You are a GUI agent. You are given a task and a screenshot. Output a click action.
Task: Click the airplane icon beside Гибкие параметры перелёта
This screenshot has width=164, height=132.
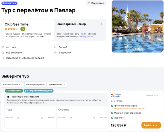point(8,97)
